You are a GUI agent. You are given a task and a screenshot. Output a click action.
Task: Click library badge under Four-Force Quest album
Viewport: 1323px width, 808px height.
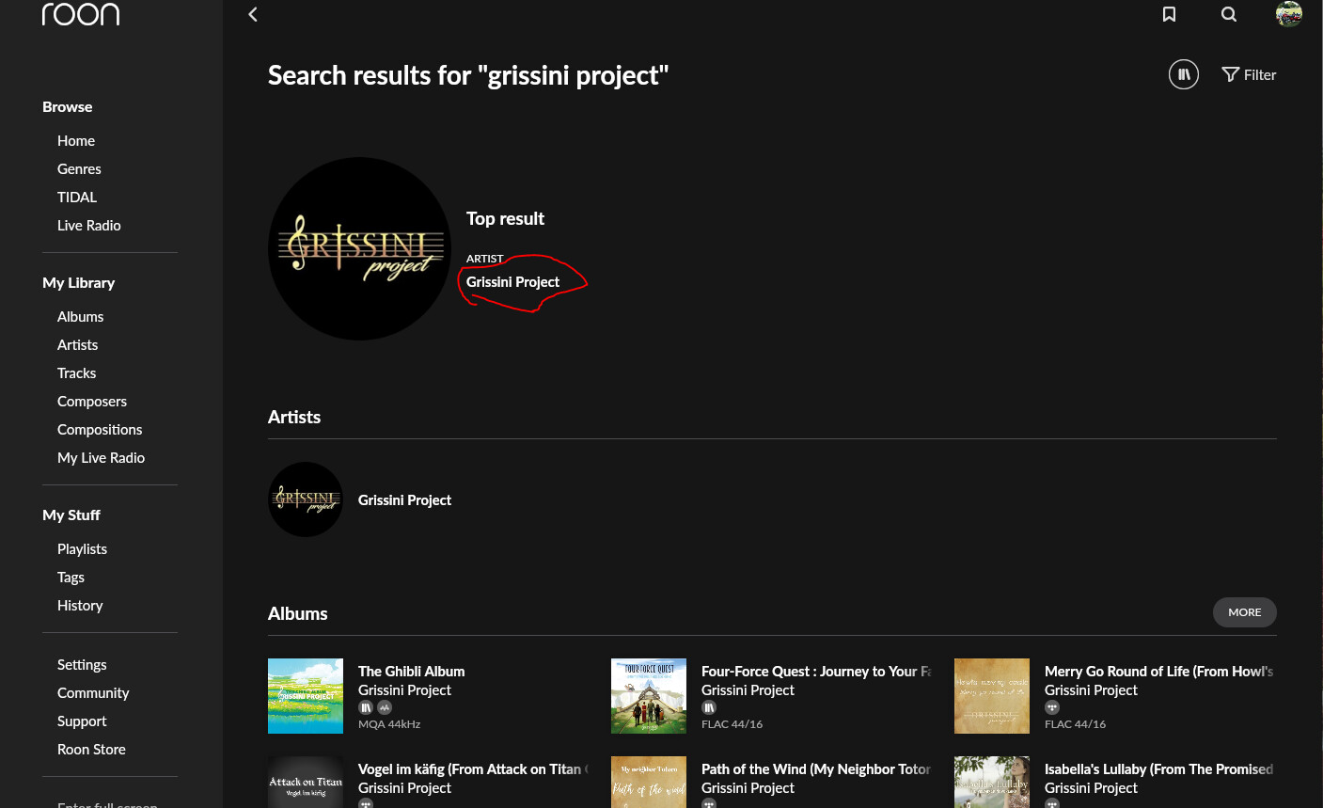point(709,707)
